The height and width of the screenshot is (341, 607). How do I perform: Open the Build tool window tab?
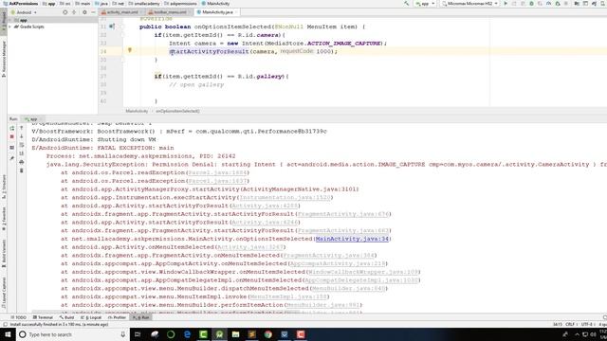tap(67, 317)
